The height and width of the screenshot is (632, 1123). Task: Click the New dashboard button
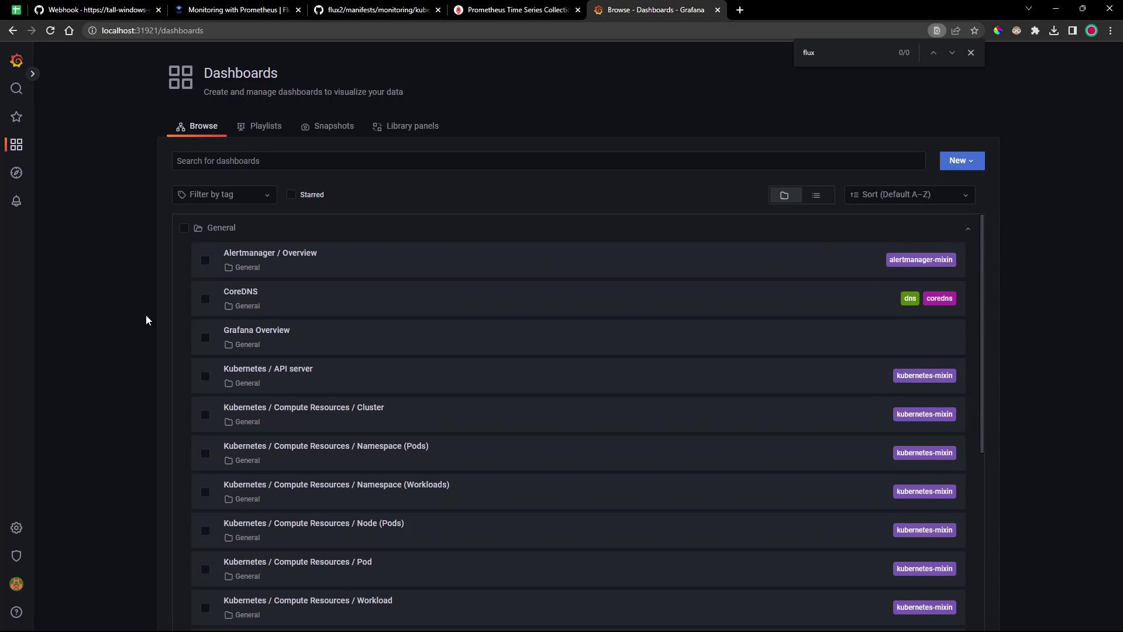[x=962, y=161]
